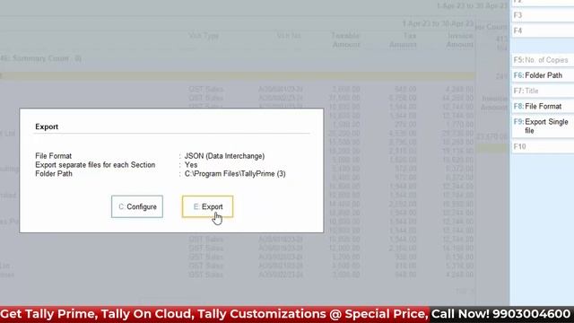Click the F7 Title button
Viewport: 574px width, 323px height.
click(543, 91)
